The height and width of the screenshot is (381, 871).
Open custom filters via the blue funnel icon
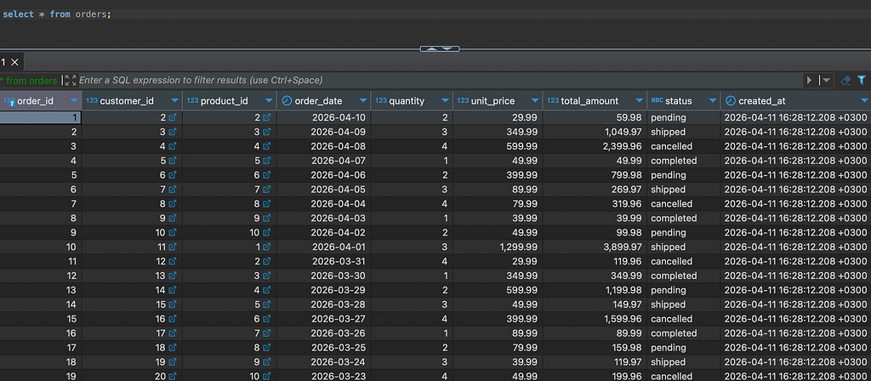[862, 81]
